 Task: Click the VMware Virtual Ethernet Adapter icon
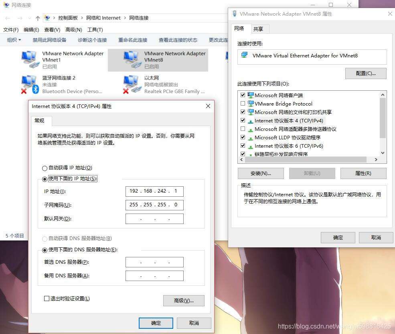pos(244,55)
